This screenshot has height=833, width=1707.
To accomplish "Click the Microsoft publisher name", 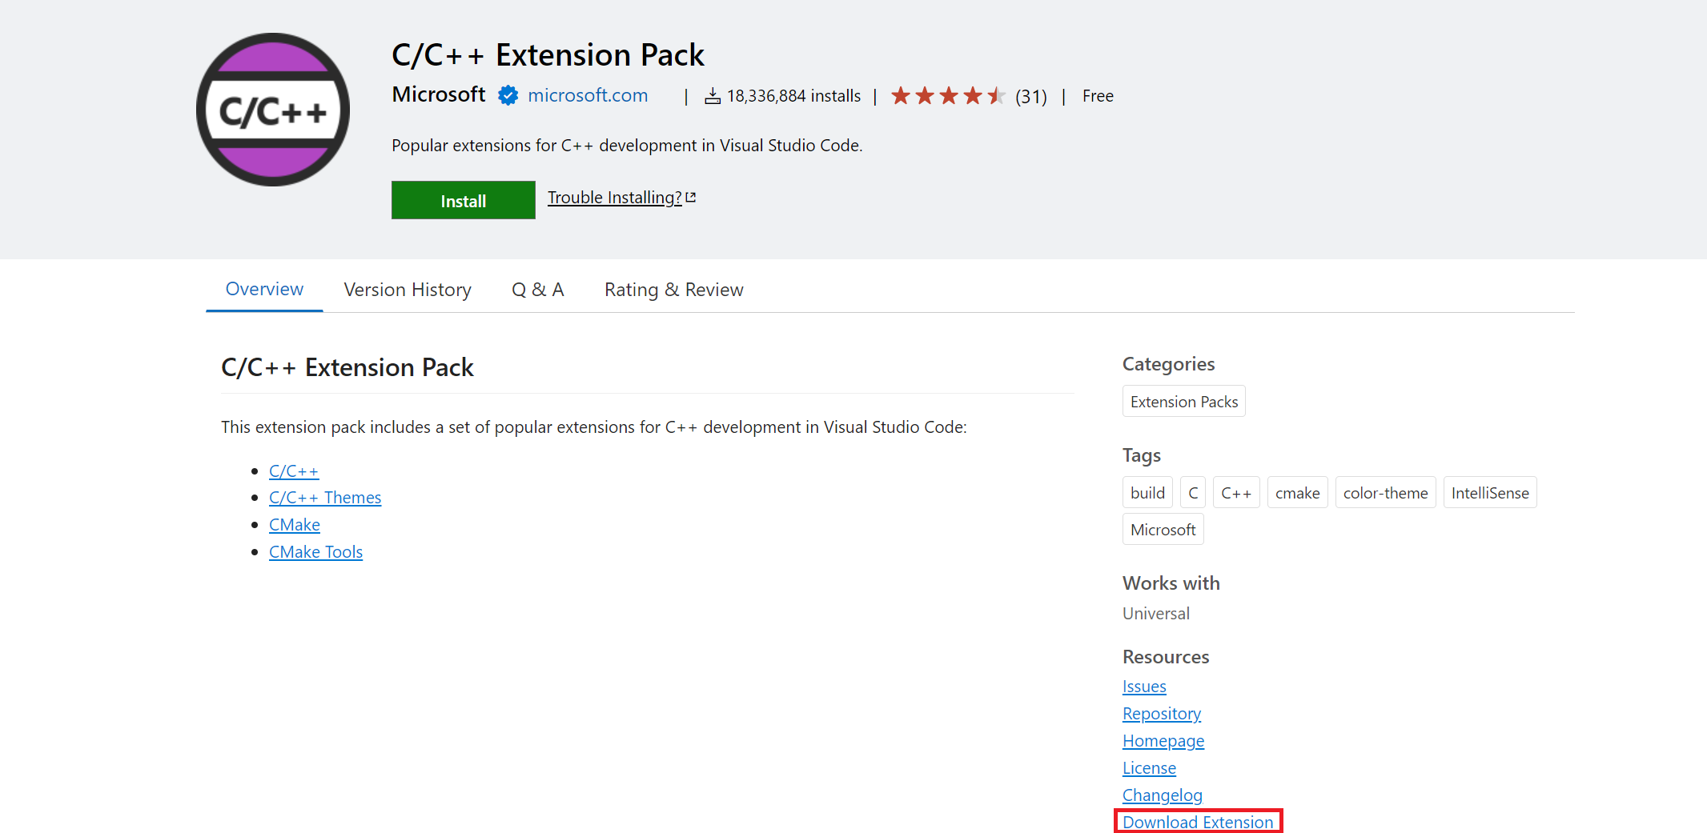I will (x=439, y=94).
